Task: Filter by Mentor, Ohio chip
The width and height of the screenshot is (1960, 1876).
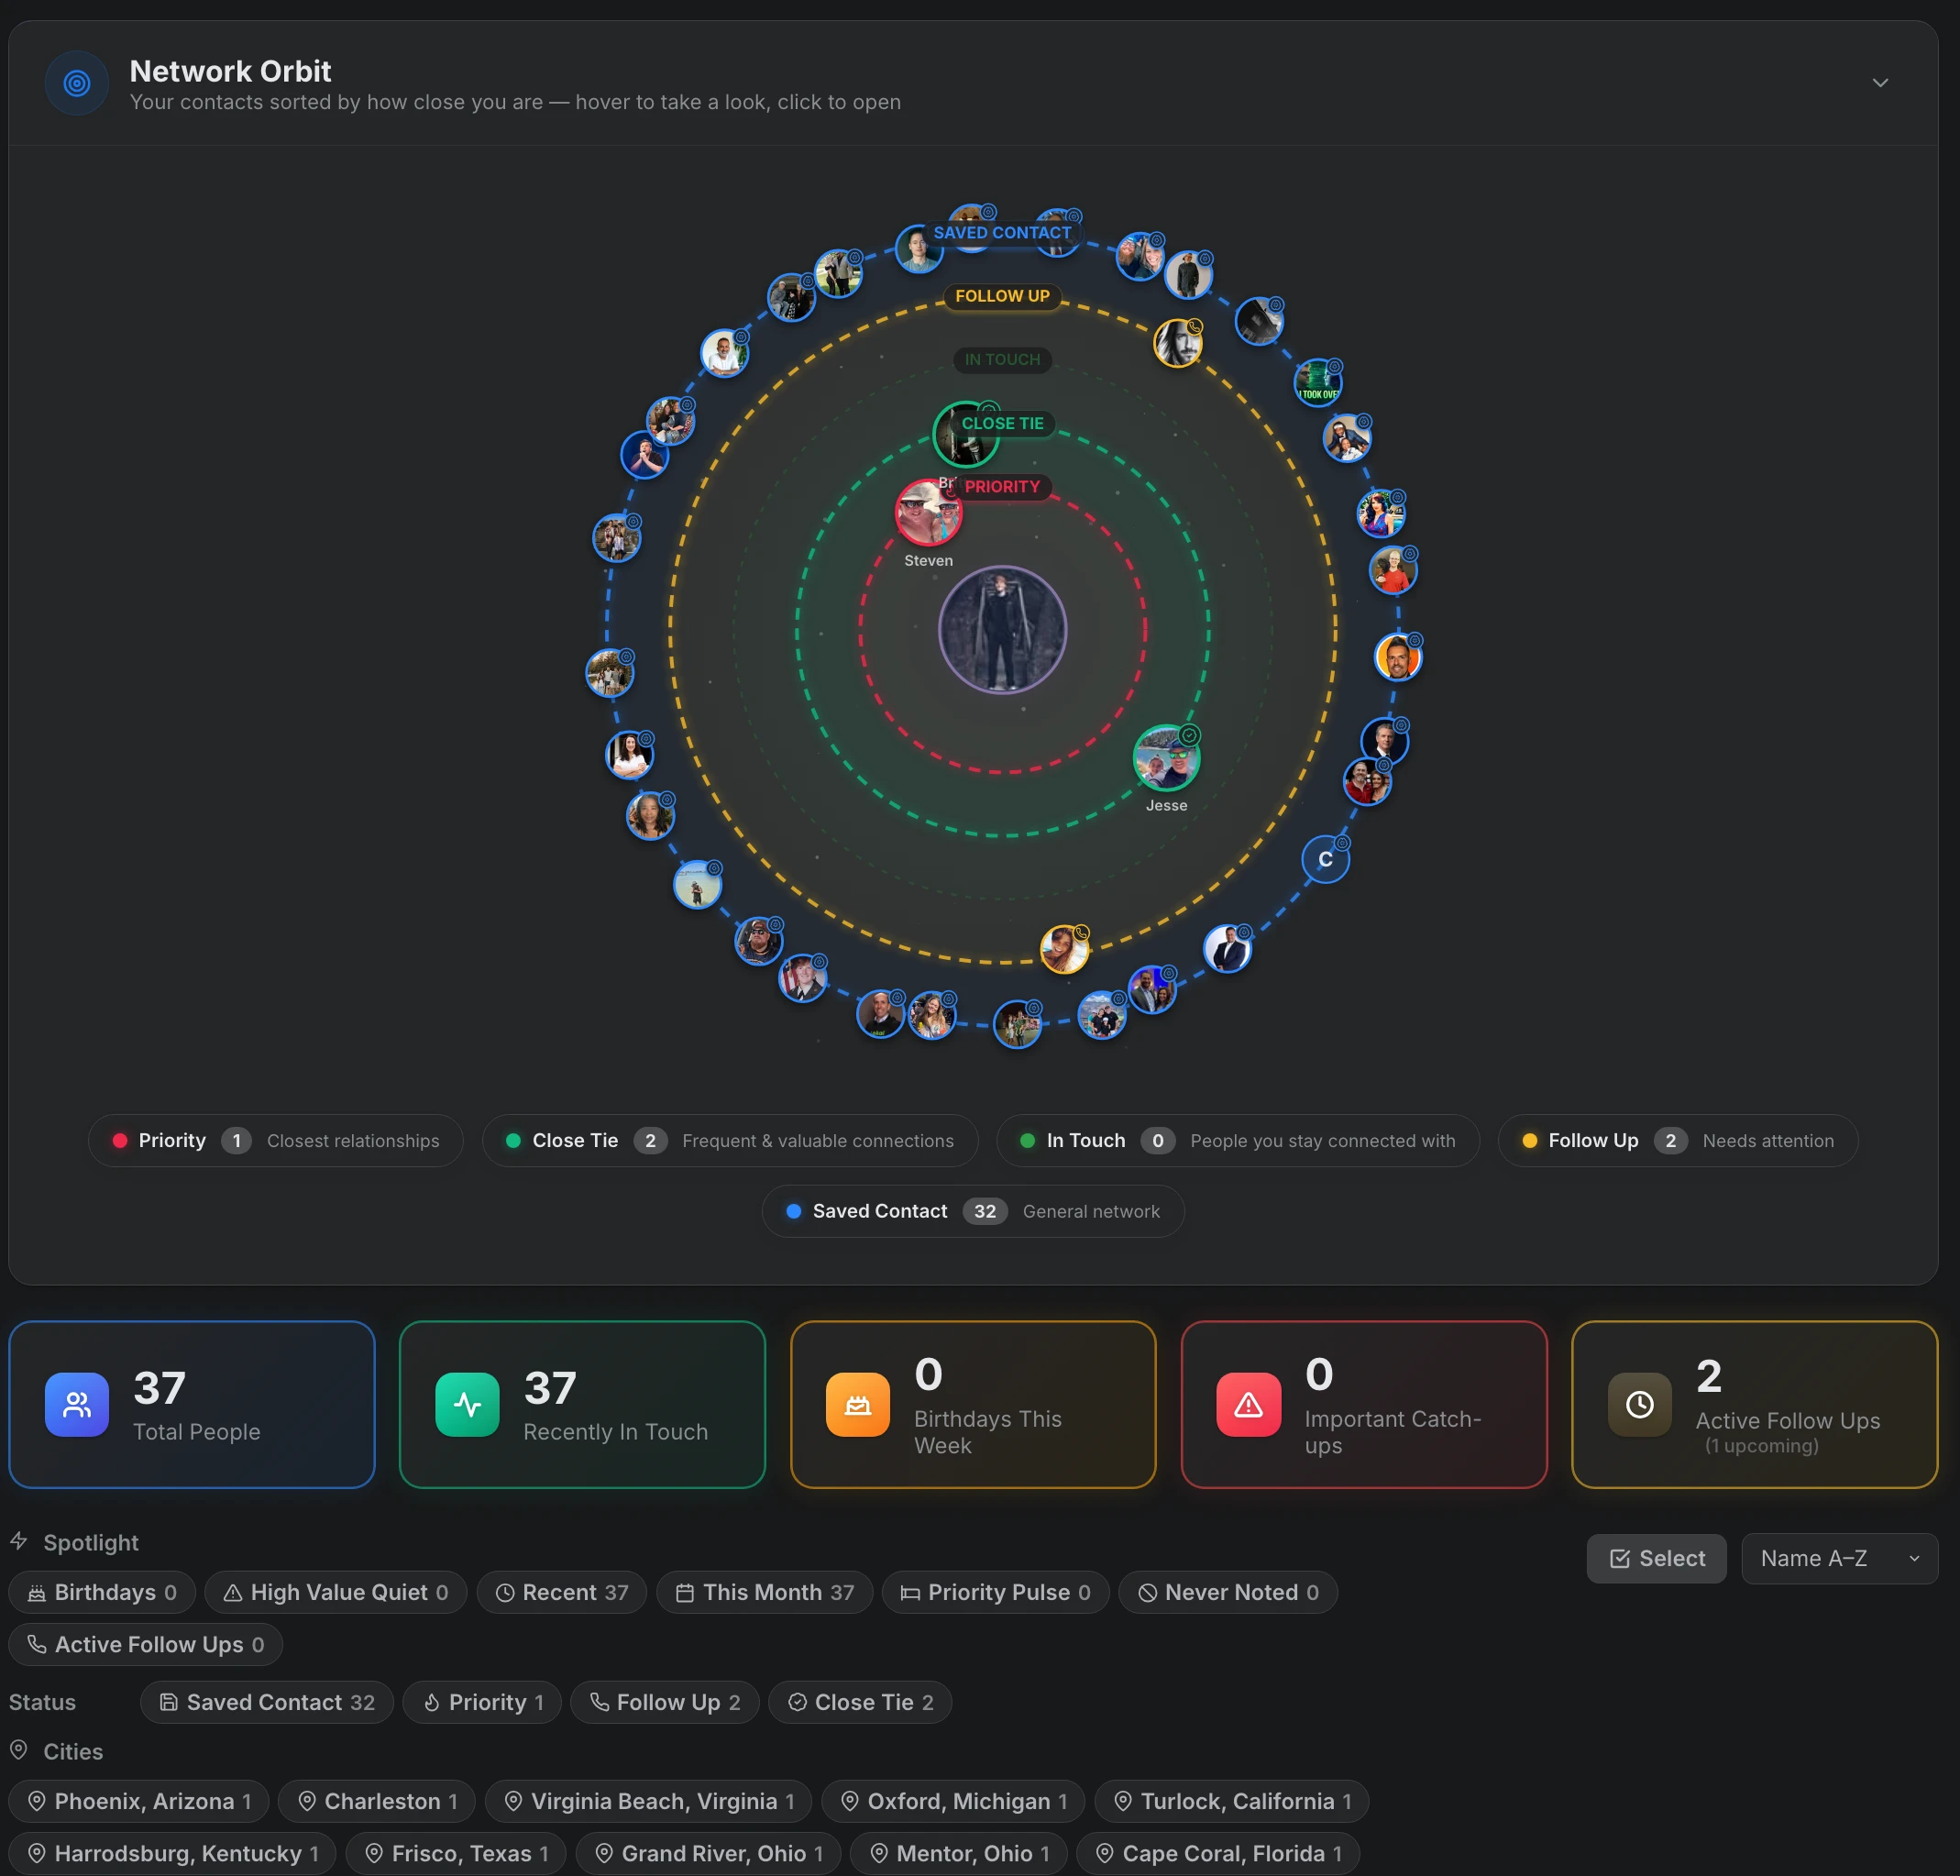Action: click(x=959, y=1854)
